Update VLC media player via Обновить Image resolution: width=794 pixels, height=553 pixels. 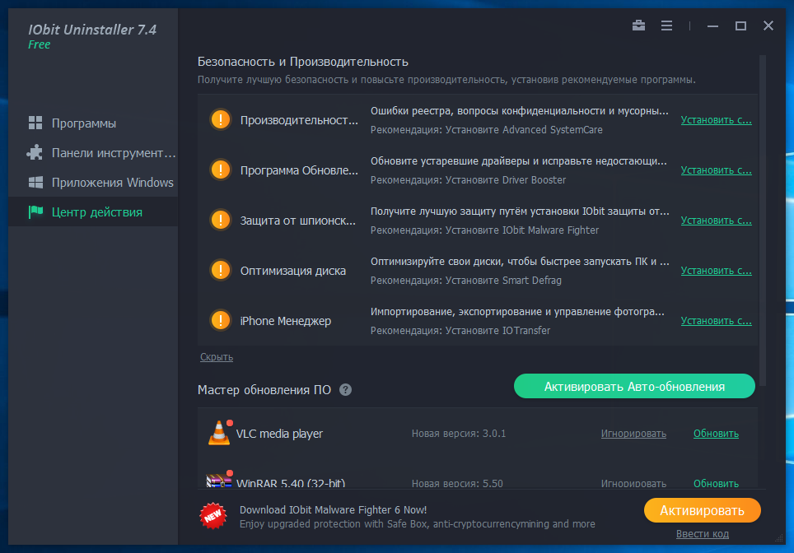click(716, 434)
